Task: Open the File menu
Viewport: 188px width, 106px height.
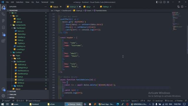Action: point(7,2)
